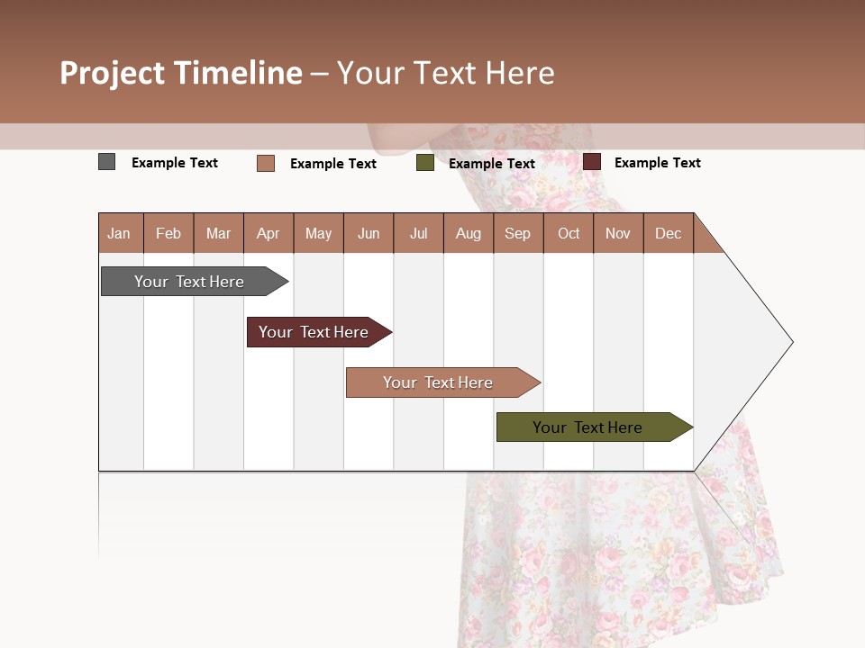865x648 pixels.
Task: Select 'Example Text' label beside gray square
Action: tap(175, 163)
